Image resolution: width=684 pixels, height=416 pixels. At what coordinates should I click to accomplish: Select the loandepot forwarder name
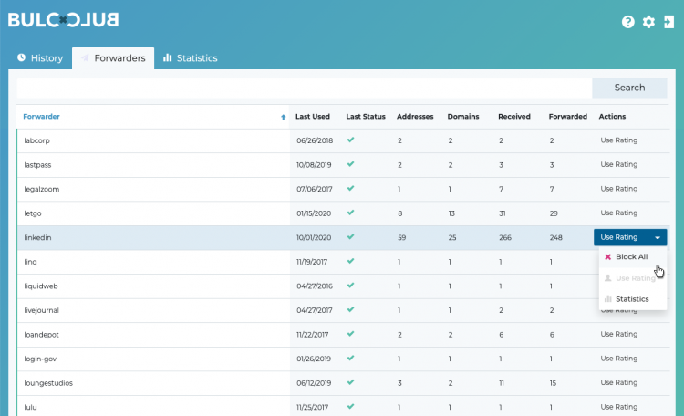[41, 335]
